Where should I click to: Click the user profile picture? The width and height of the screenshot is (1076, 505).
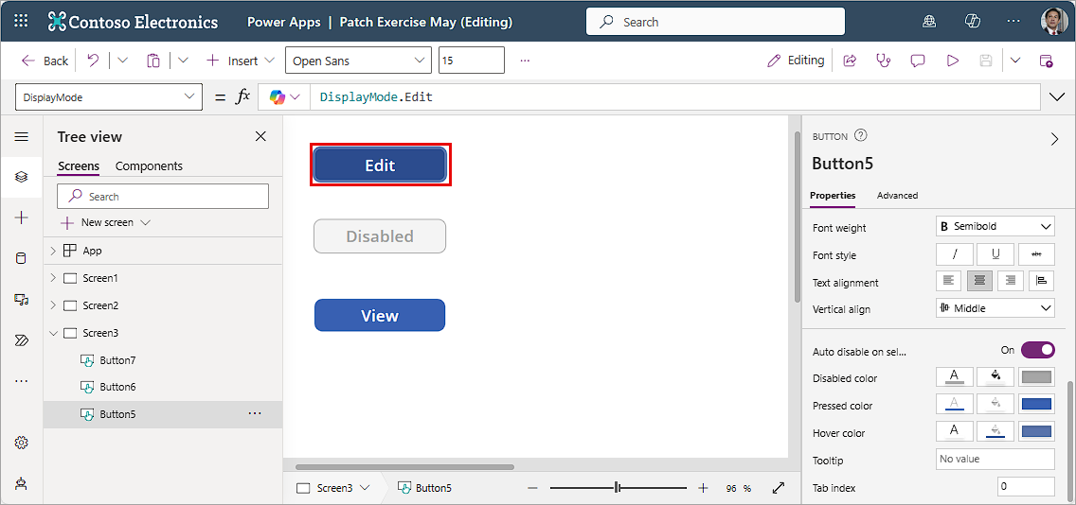(1053, 21)
